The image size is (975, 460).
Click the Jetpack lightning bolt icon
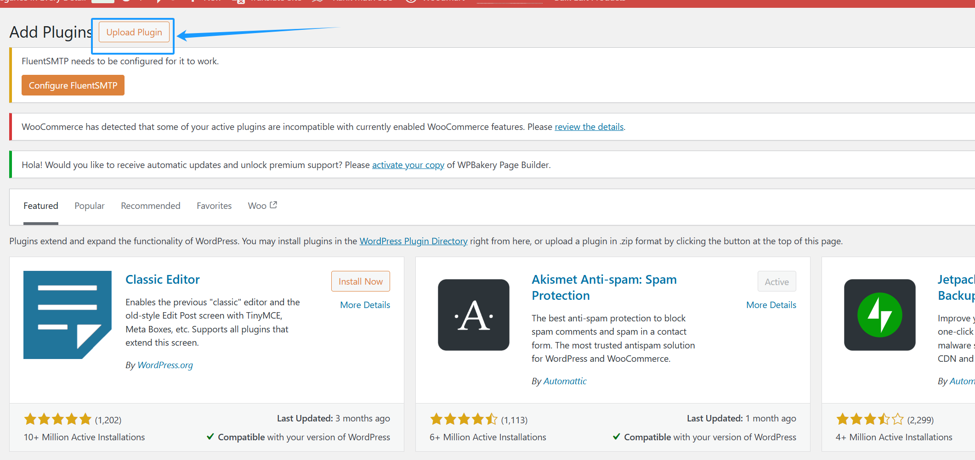[879, 315]
